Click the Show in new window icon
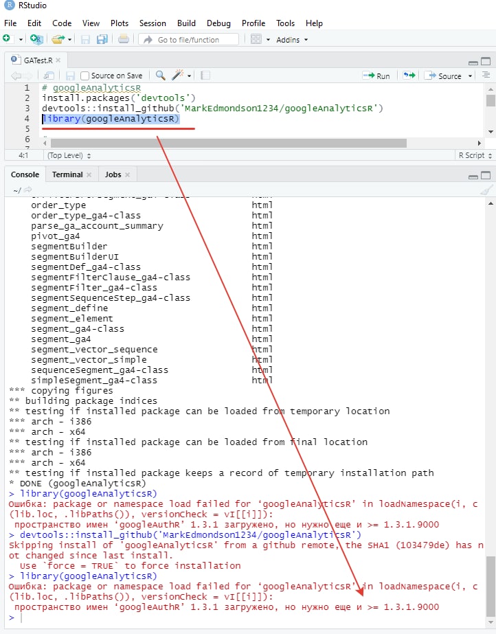The image size is (496, 634). click(49, 76)
